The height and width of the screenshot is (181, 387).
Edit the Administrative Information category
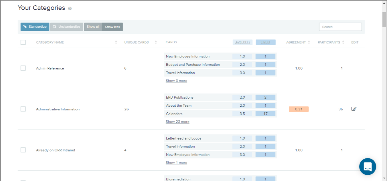354,109
